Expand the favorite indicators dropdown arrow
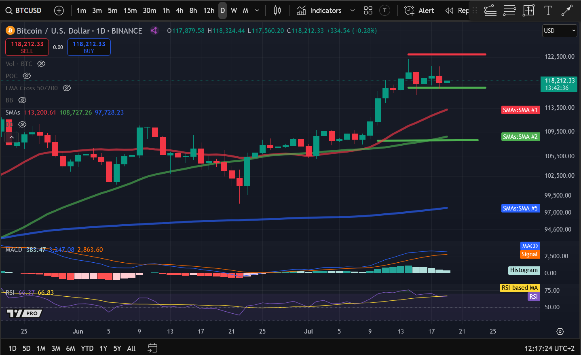The image size is (581, 355). pyautogui.click(x=353, y=11)
